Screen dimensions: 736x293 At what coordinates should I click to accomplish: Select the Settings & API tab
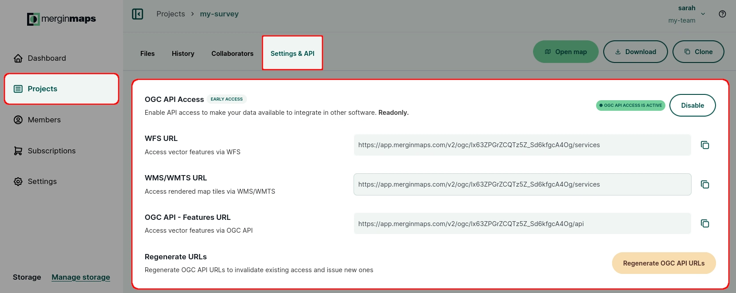click(x=292, y=53)
